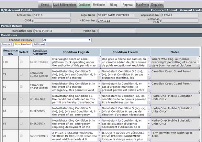Tick the checkbox for sequence 120 BOOM TRUCKS

pyautogui.click(x=21, y=62)
